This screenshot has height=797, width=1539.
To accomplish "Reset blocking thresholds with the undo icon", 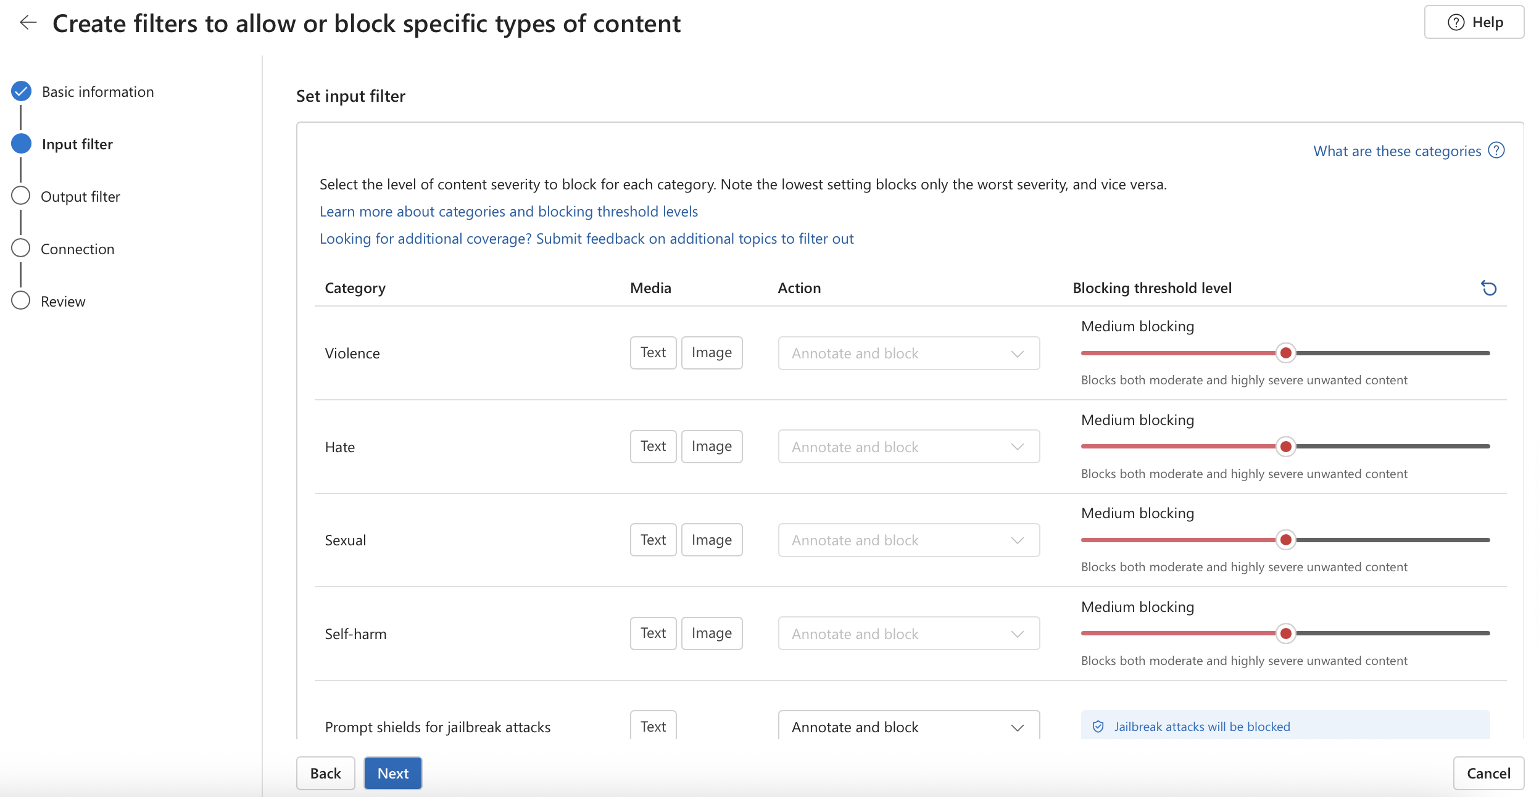I will [x=1489, y=288].
